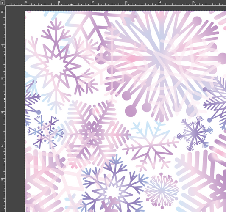Click the vertical ruler at mark 3
Image resolution: width=226 pixels, height=212 pixels.
pos(3,112)
